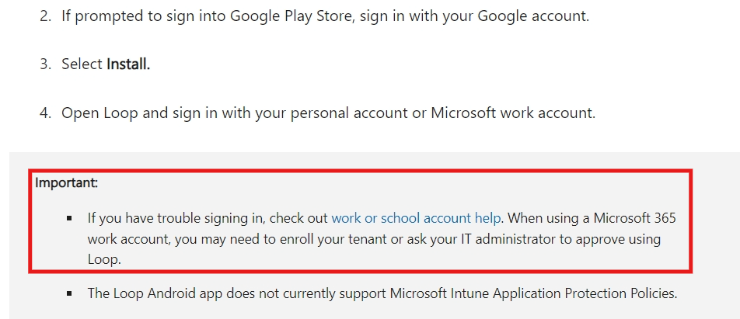Viewport: 740px width, 319px height.
Task: Click 'Microsoft work account' in step 4
Action: tap(512, 113)
